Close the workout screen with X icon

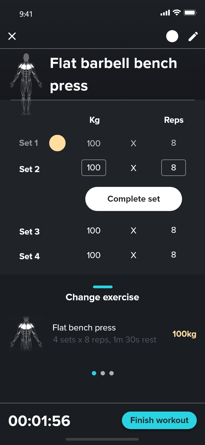click(x=12, y=36)
